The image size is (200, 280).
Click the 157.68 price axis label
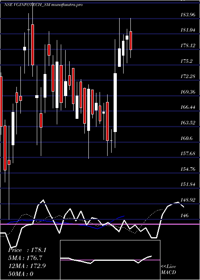click(x=188, y=154)
